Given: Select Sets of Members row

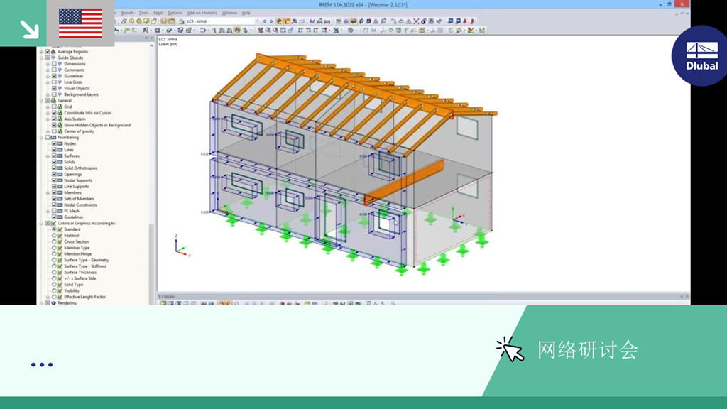Looking at the screenshot, I should tap(79, 199).
